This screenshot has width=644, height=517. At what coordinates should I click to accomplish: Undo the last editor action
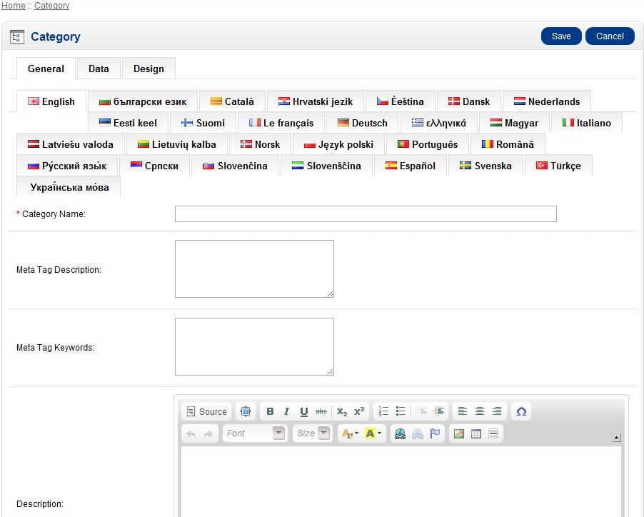pos(191,433)
